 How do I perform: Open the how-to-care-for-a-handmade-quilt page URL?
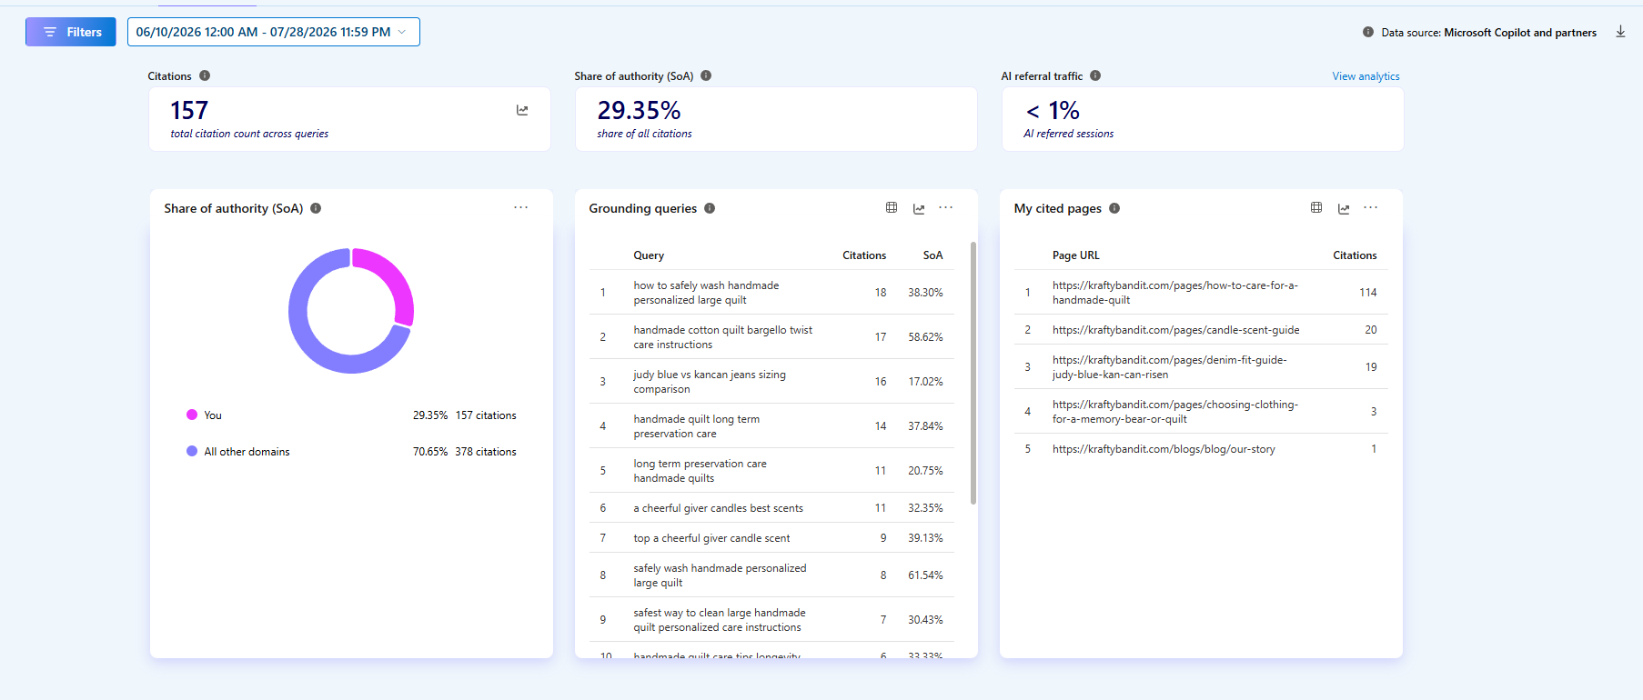(1175, 293)
